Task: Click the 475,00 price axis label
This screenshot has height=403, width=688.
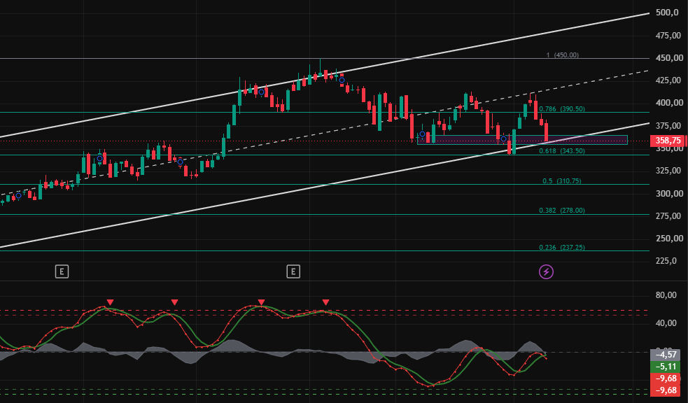Action: (x=668, y=36)
